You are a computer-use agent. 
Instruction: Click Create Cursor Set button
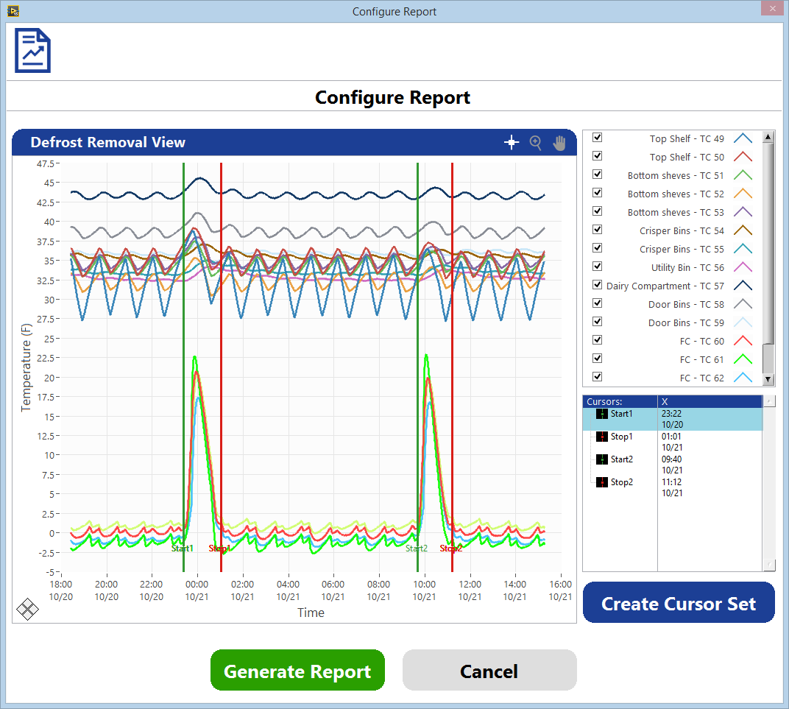click(679, 602)
